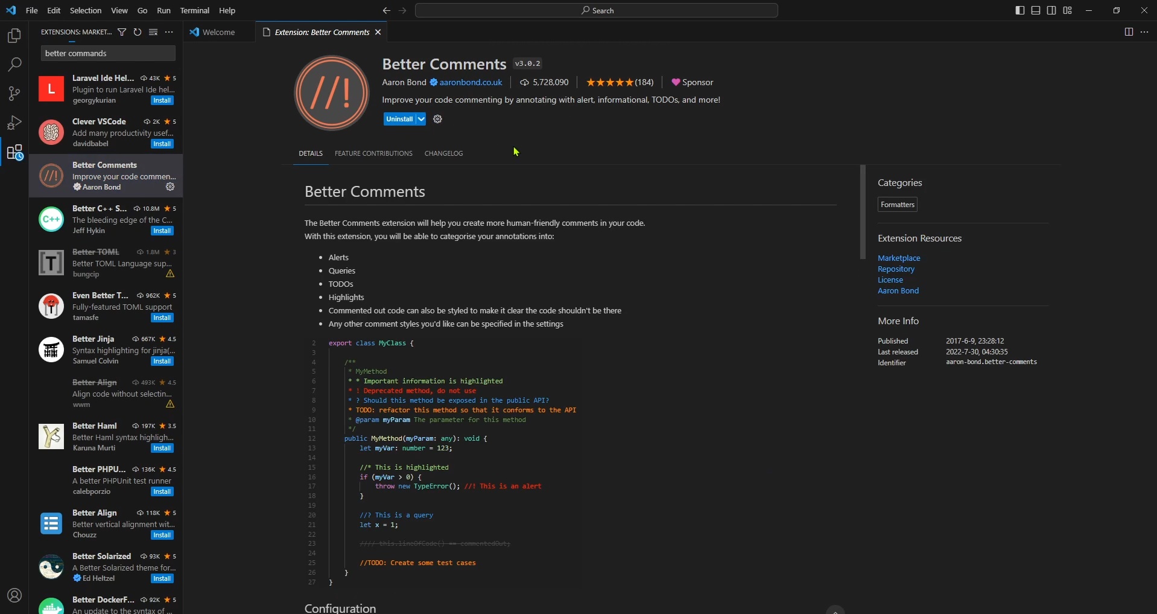Click the top command center Search box
Image resolution: width=1157 pixels, height=614 pixels.
597,10
